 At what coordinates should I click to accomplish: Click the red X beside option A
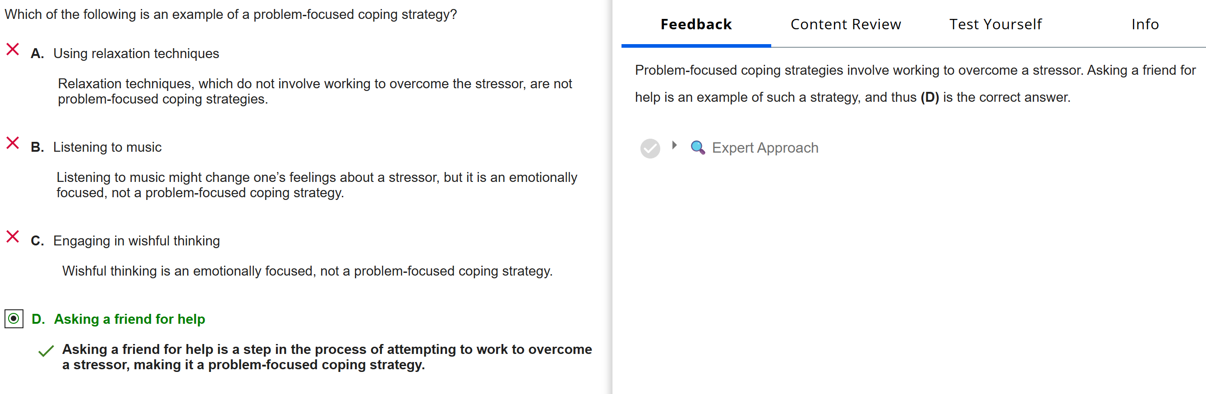pyautogui.click(x=13, y=49)
